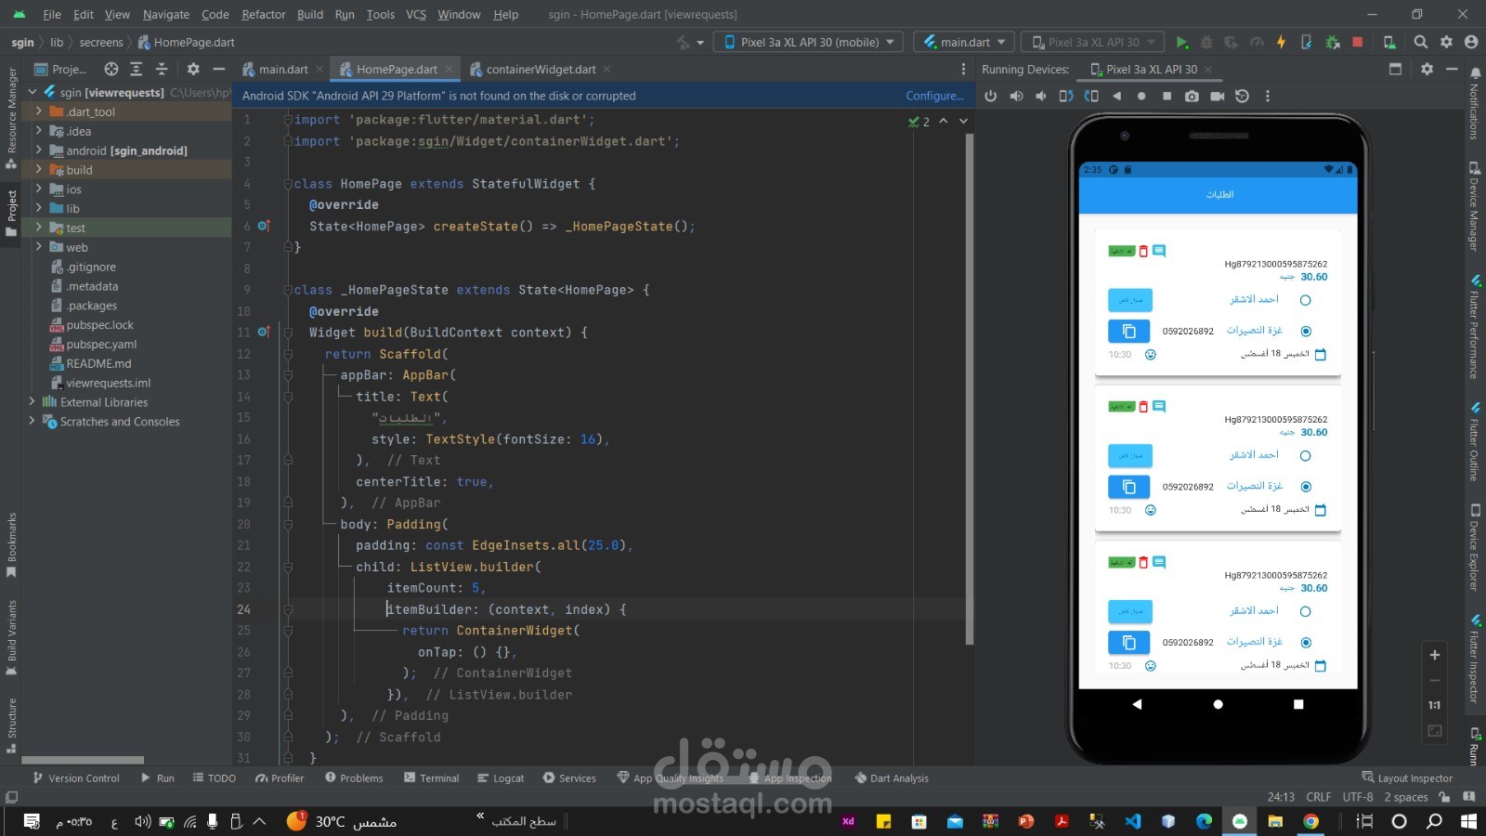Expand Scratches and Consoles node
Image resolution: width=1486 pixels, height=836 pixels.
(x=32, y=422)
